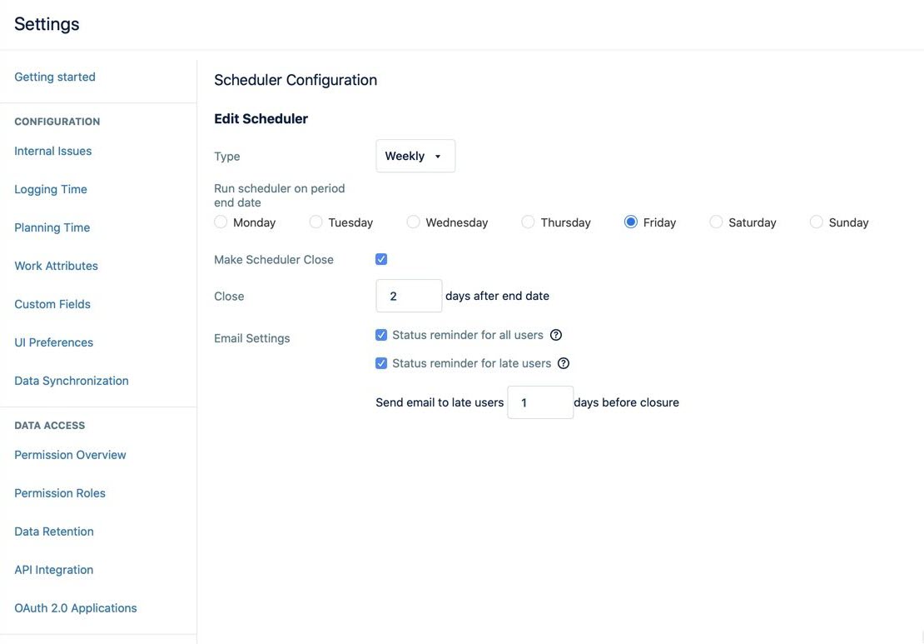Edit the days after end date field

(x=409, y=295)
